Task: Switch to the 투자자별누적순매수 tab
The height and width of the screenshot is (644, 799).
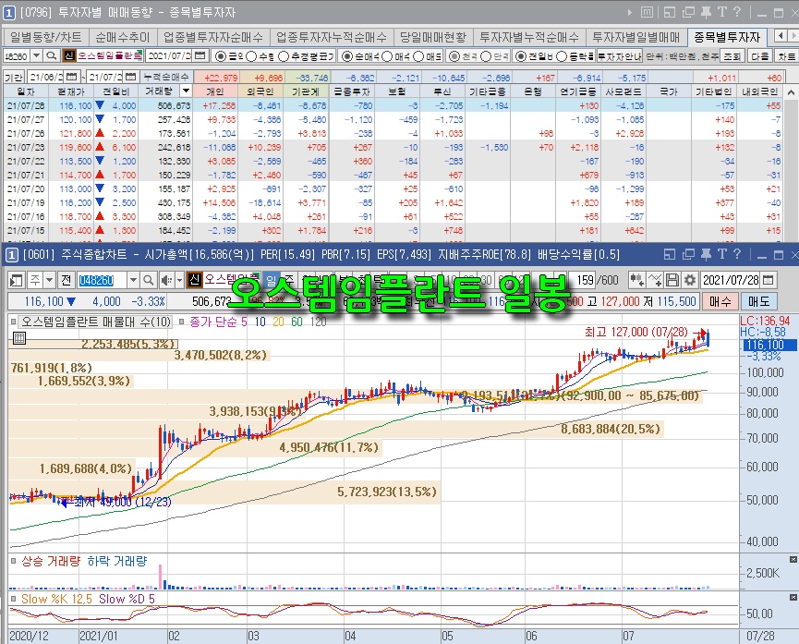Action: click(529, 37)
